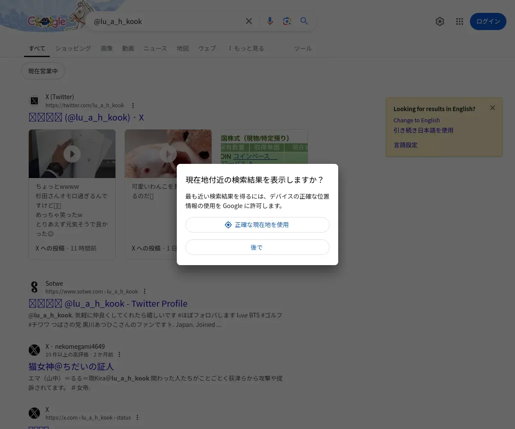
Task: Click the Sotwe site favicon
Action: 34,287
